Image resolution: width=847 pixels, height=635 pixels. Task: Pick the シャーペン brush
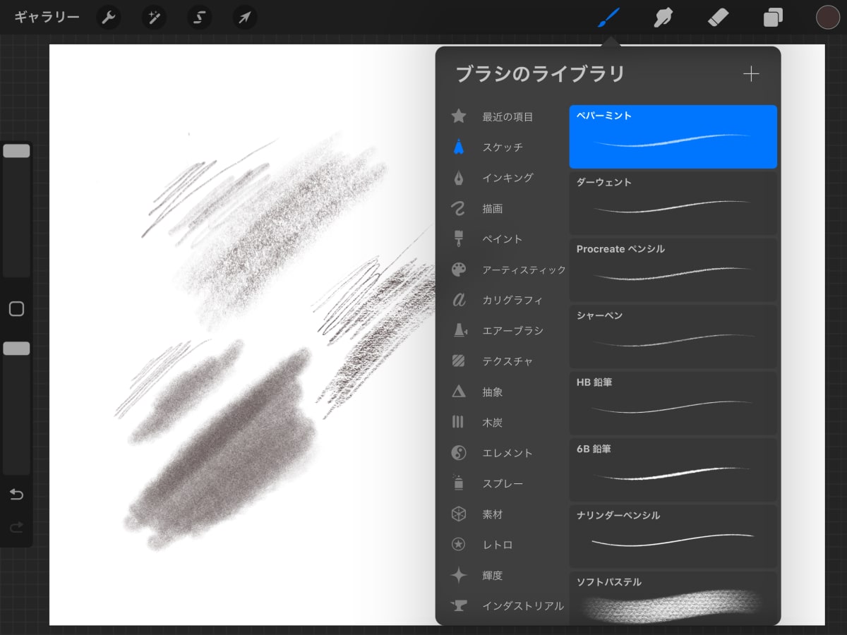(673, 337)
